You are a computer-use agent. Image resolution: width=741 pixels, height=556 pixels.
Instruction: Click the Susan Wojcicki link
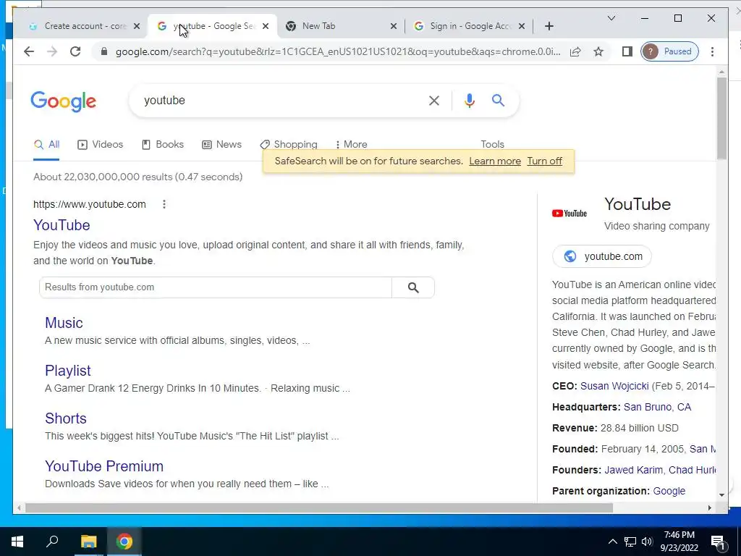coord(614,386)
